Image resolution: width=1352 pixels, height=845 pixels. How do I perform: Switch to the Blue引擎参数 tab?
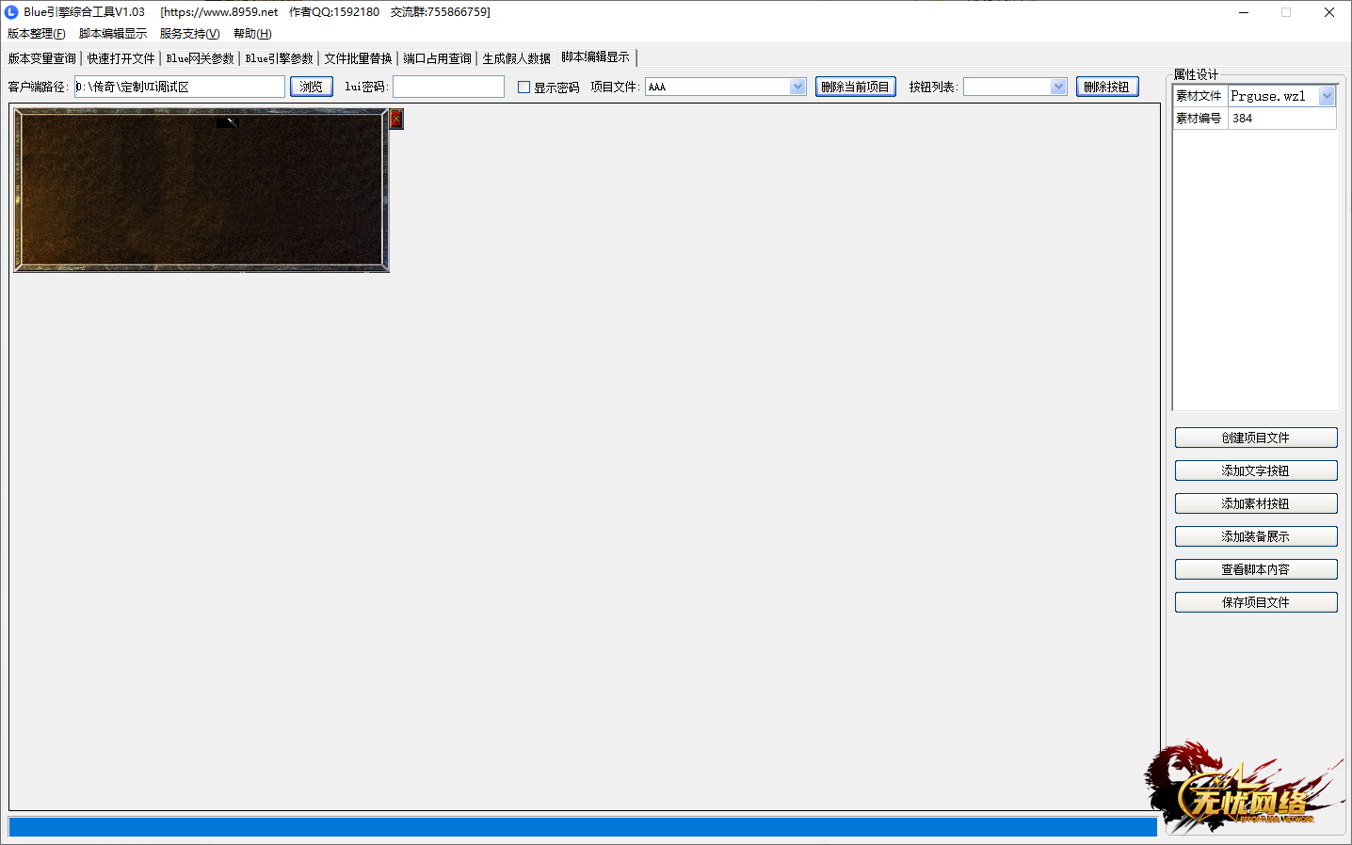(279, 58)
